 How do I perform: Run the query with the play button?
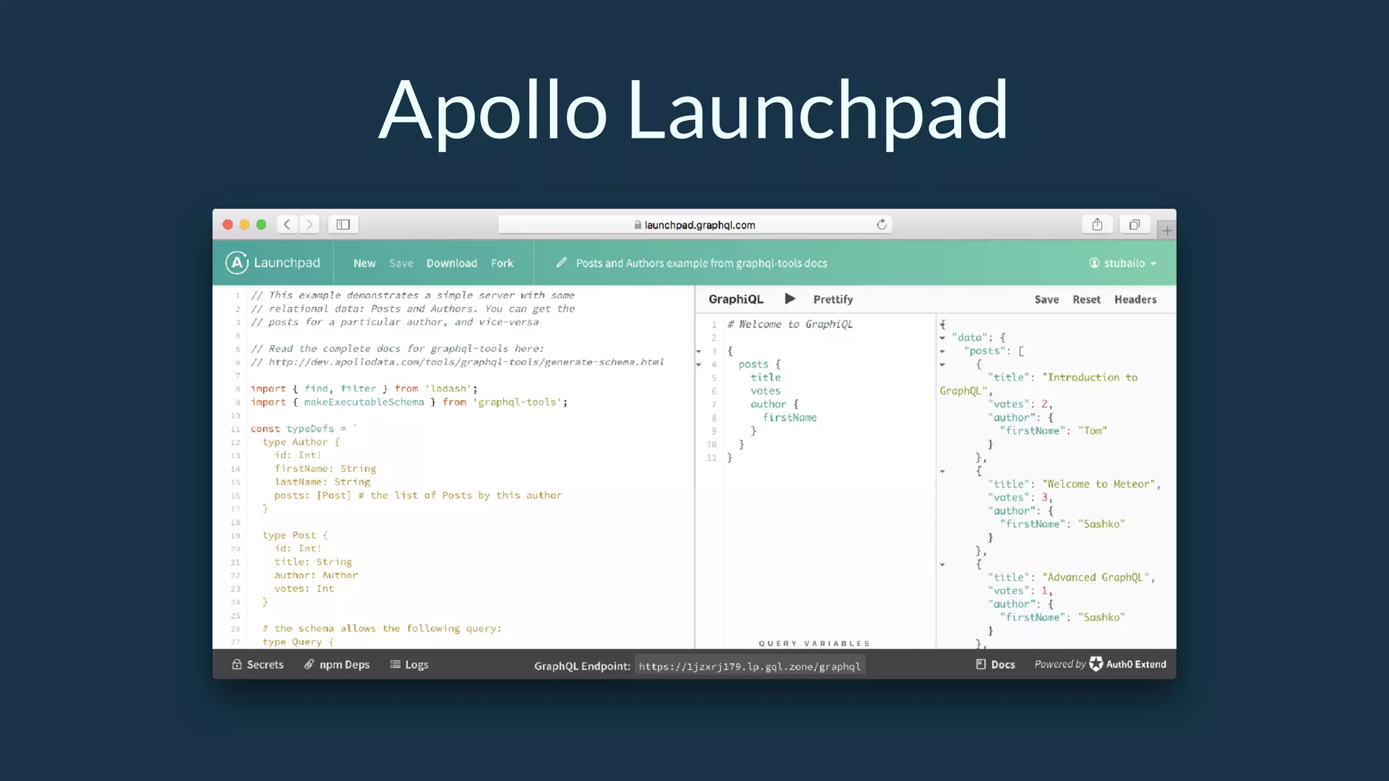[x=789, y=299]
